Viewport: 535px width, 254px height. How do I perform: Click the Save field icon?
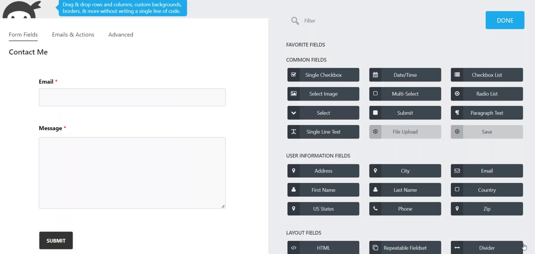[457, 131]
